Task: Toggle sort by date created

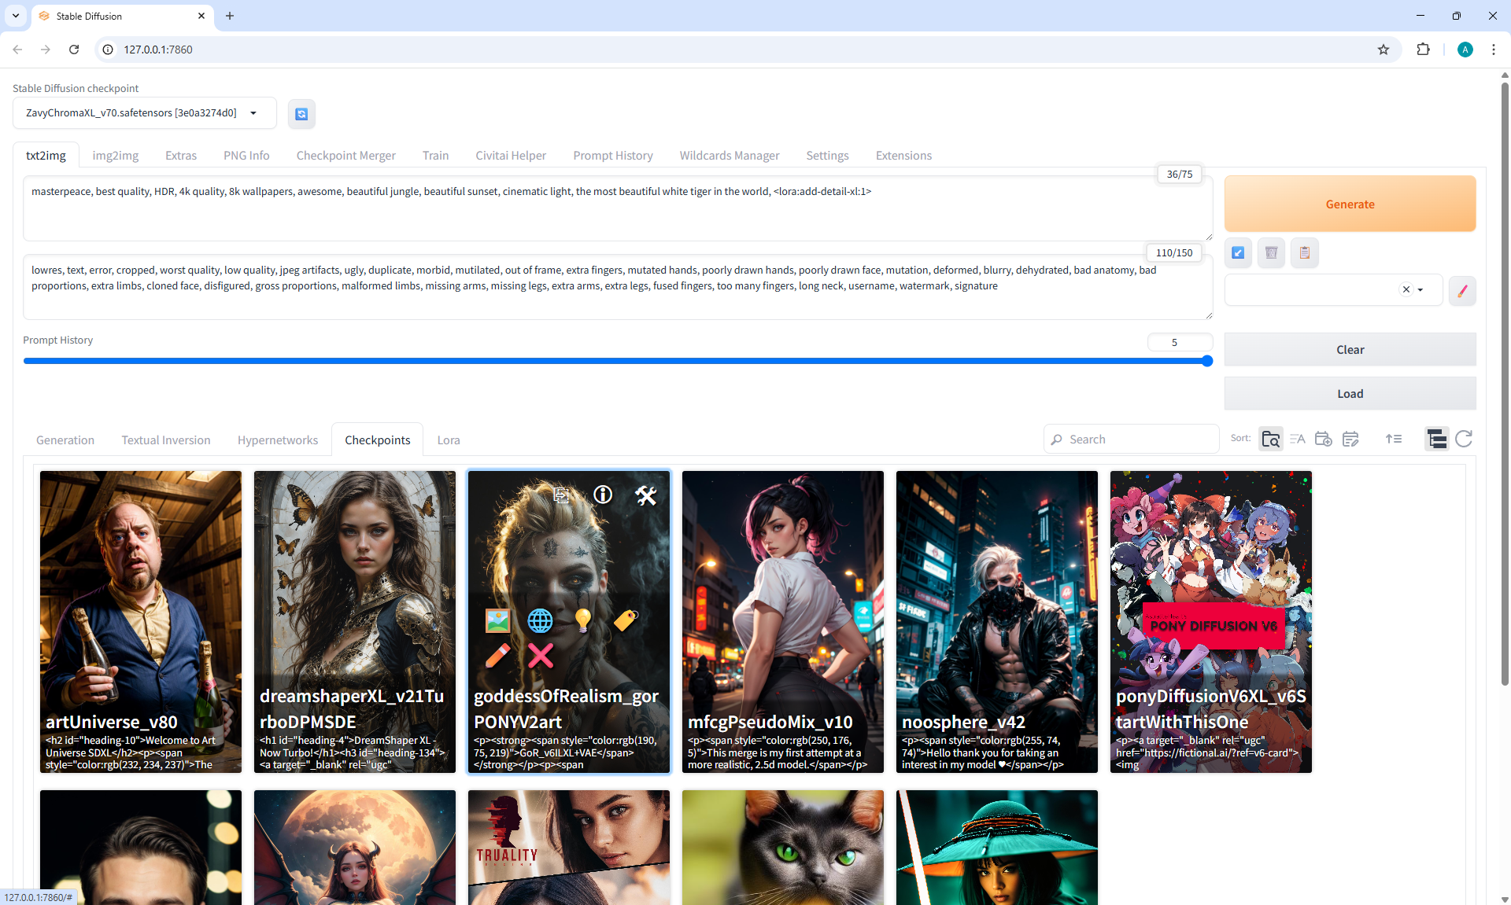Action: point(1324,439)
